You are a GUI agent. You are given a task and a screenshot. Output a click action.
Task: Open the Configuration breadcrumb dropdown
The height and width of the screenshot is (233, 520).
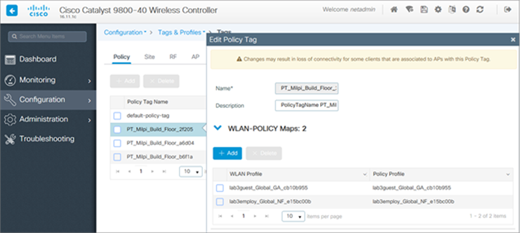126,32
